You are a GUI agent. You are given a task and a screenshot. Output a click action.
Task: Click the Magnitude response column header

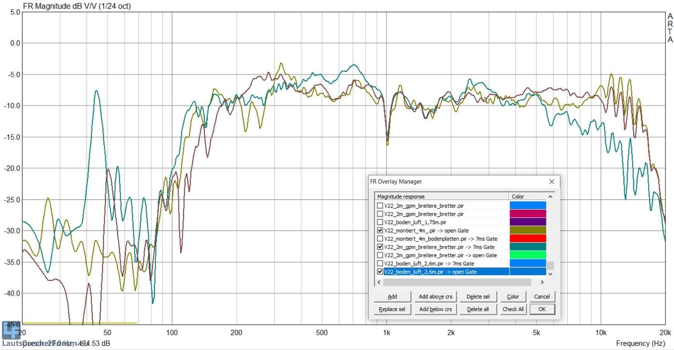(441, 197)
